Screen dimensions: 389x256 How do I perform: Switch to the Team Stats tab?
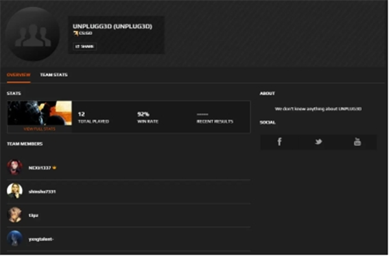click(54, 75)
